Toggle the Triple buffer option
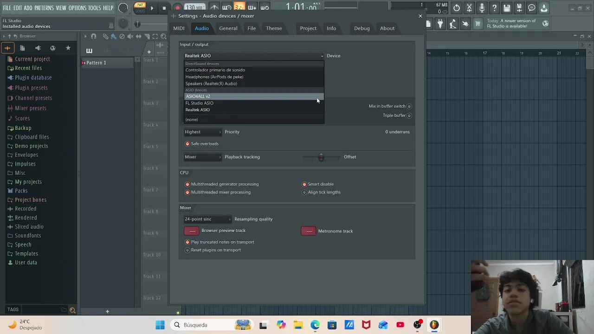The width and height of the screenshot is (594, 334). pos(409,116)
